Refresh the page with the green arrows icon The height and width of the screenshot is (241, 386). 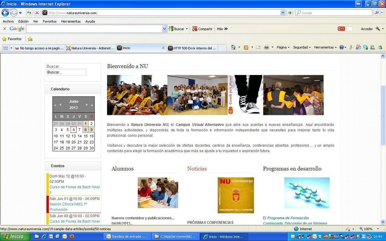[x=29, y=13]
